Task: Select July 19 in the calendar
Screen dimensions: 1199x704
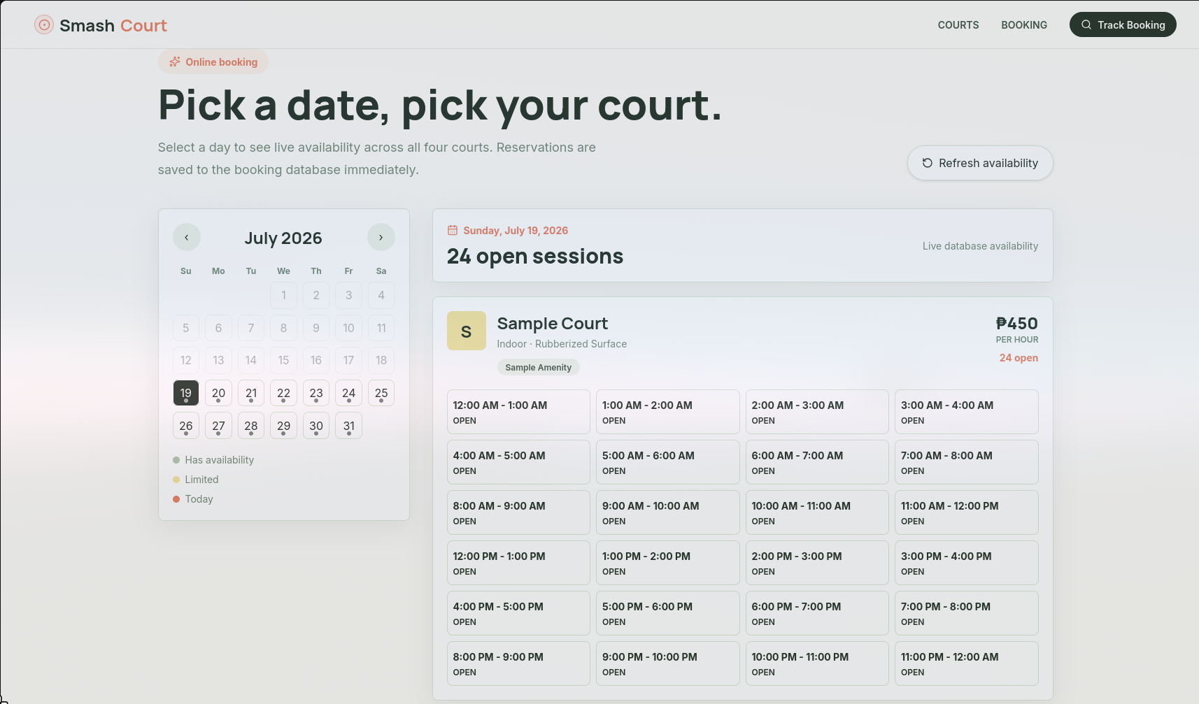Action: click(x=186, y=393)
